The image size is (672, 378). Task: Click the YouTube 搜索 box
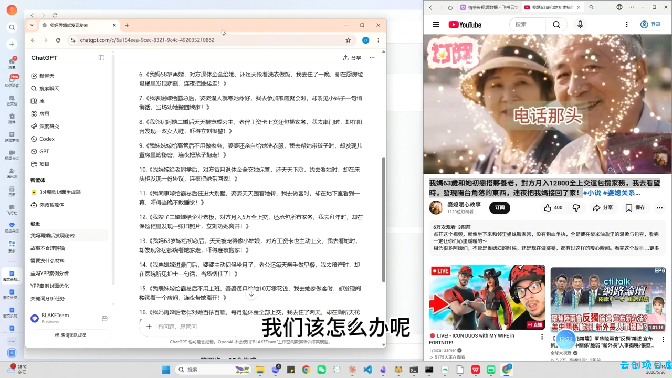(528, 25)
